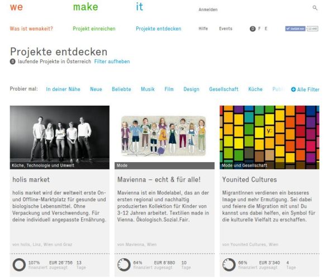Click holis market funding progress circle
This screenshot has height=280, width=328.
tap(19, 265)
